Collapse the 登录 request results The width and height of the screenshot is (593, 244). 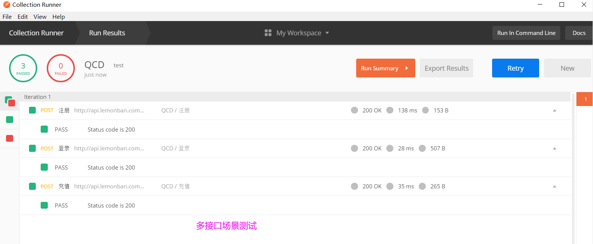pyautogui.click(x=554, y=149)
